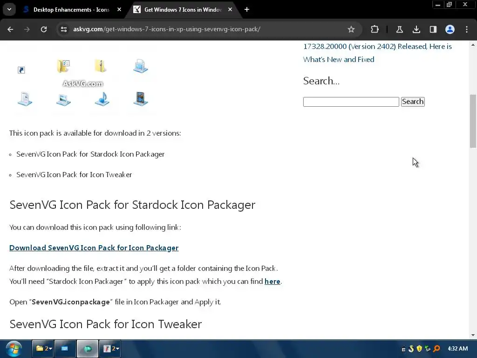Open the profile avatar menu
477x358 pixels.
450,29
